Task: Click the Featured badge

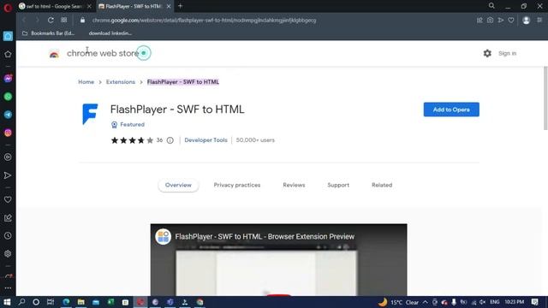Action: click(128, 125)
